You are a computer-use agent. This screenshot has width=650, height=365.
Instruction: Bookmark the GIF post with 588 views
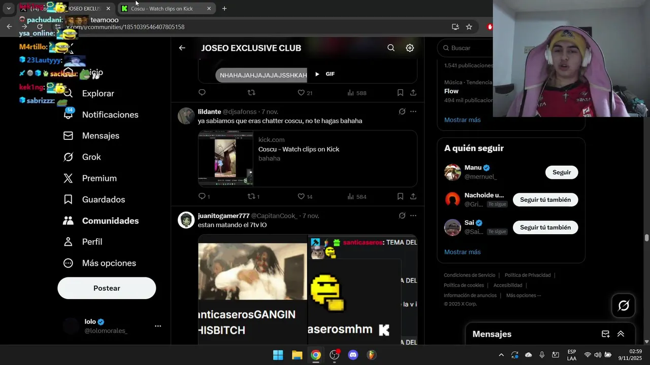[x=400, y=93]
